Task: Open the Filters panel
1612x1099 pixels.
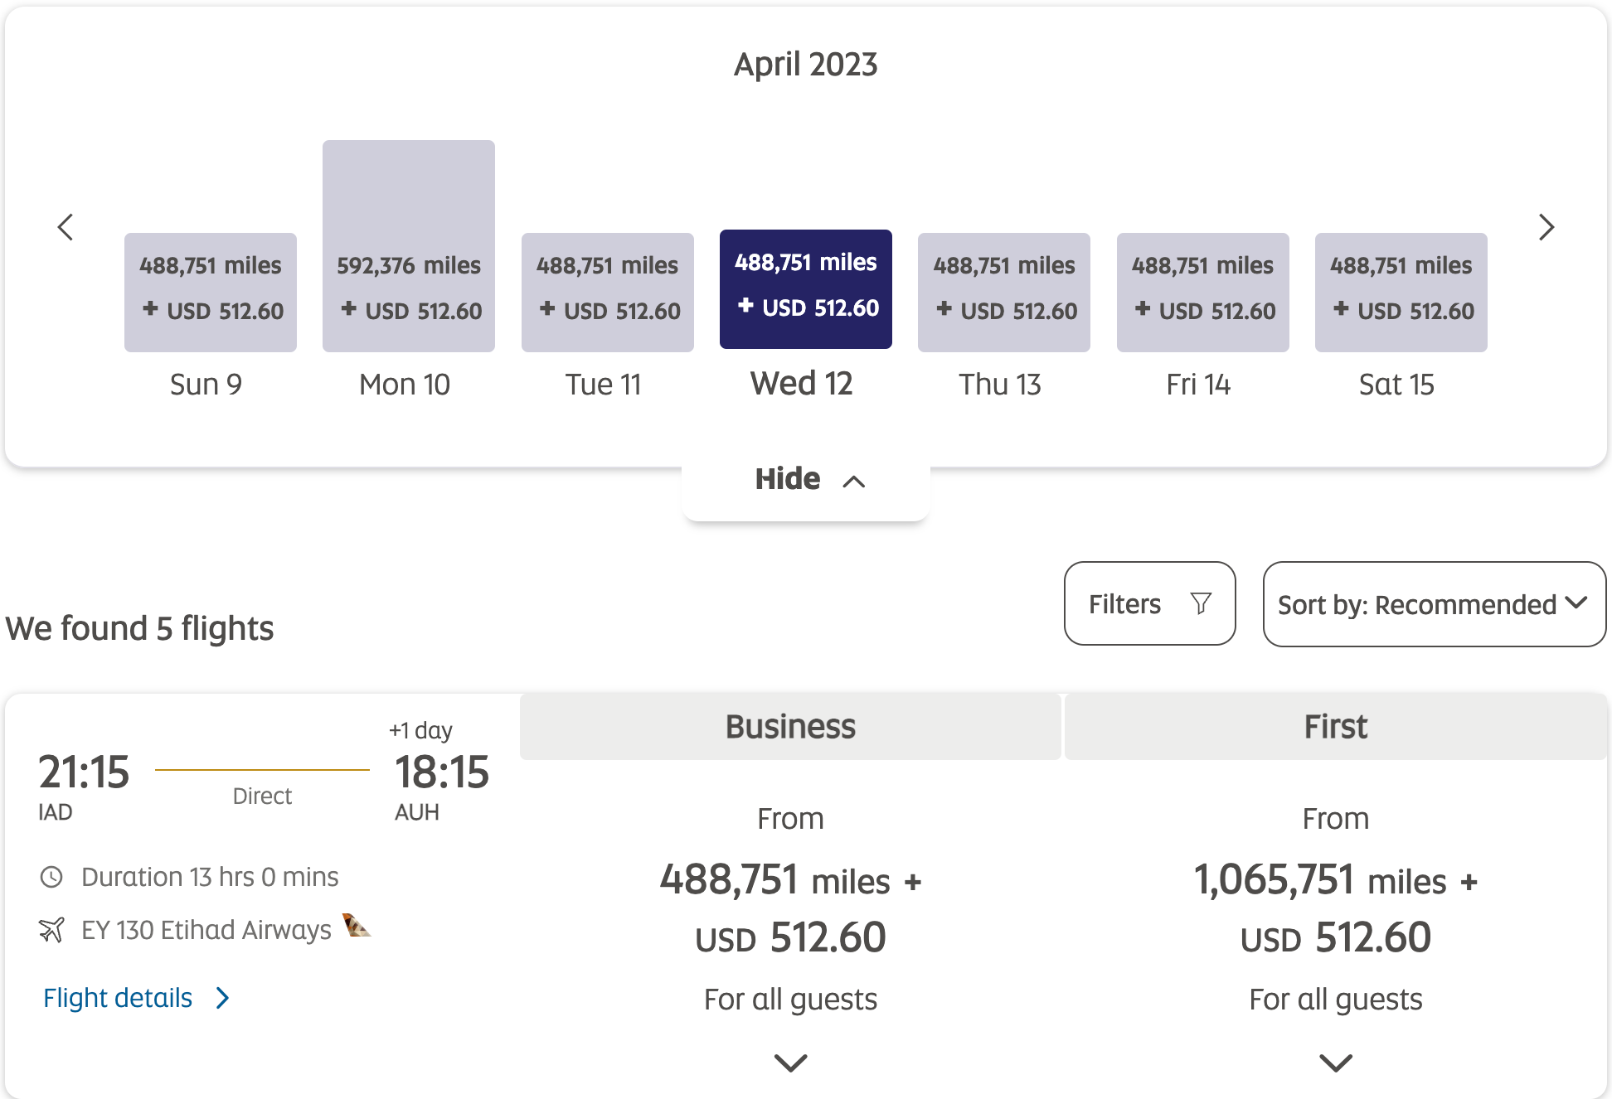Action: click(x=1149, y=603)
